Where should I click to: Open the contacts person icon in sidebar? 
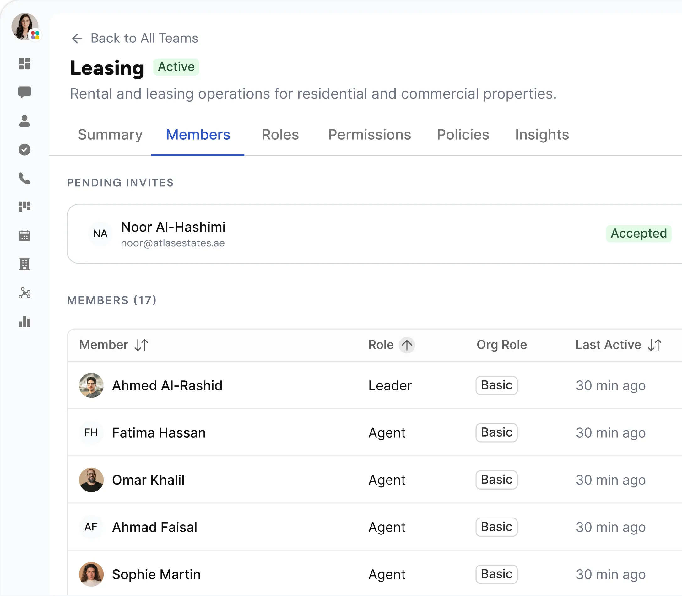[x=24, y=121]
